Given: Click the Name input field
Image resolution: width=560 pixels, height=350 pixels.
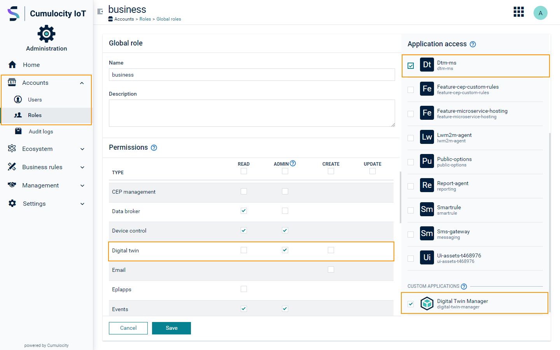Looking at the screenshot, I should pos(252,75).
